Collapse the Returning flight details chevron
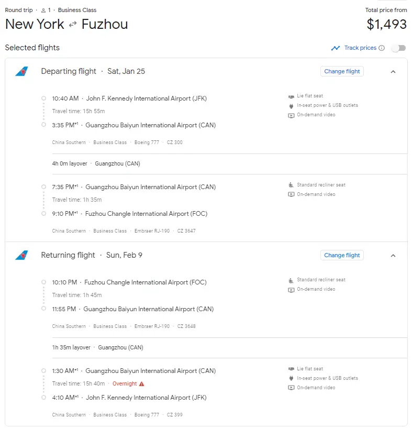The width and height of the screenshot is (413, 428). pos(393,256)
